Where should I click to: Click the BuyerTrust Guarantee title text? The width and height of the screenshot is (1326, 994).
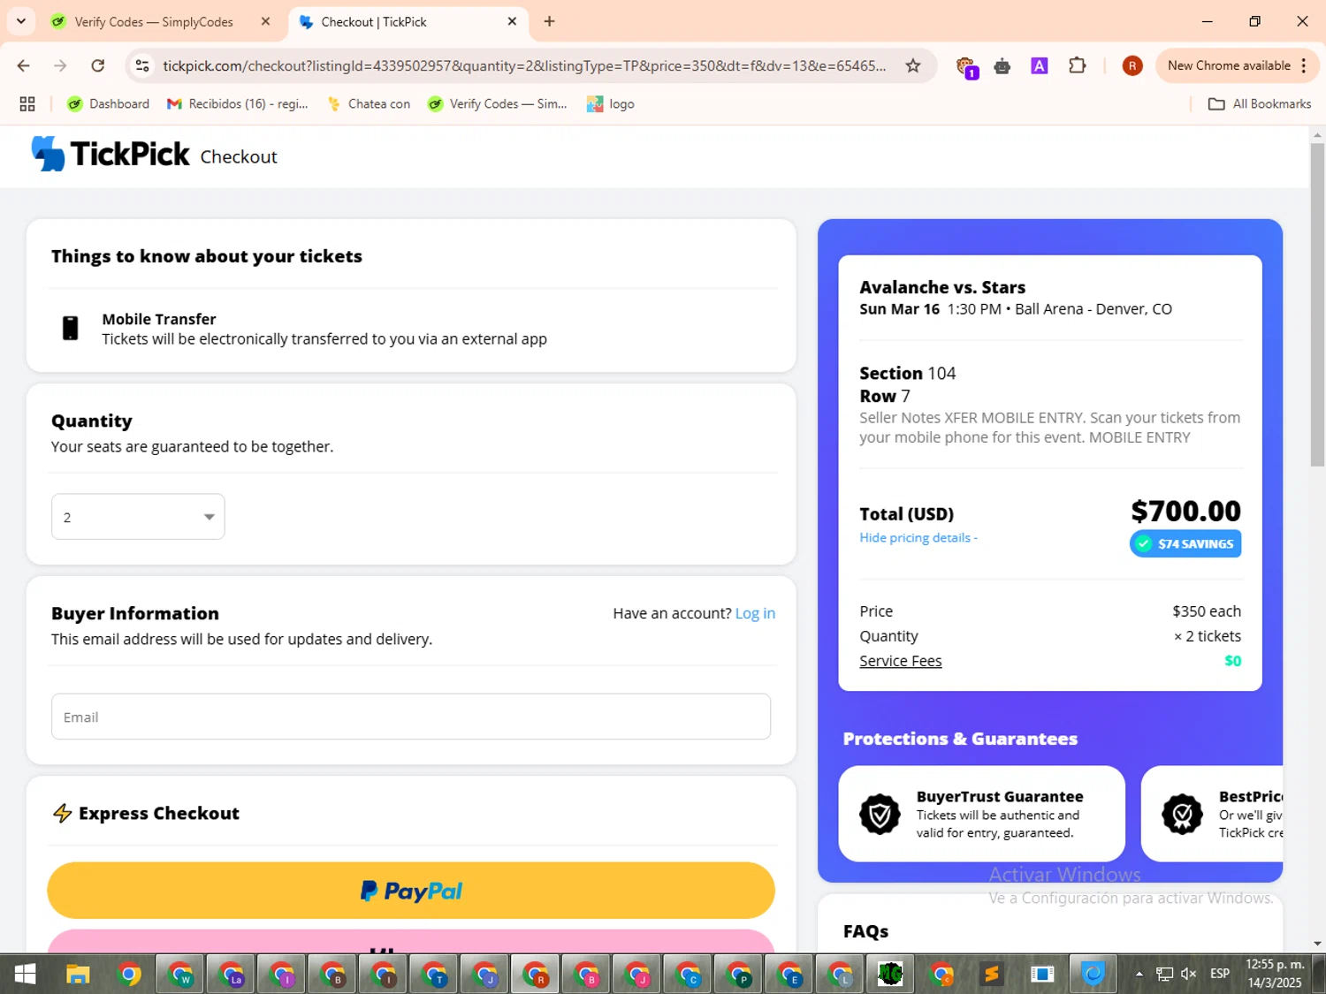tap(1000, 796)
